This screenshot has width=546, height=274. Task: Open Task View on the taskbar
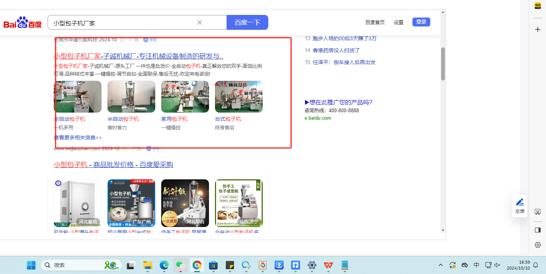pos(131,265)
